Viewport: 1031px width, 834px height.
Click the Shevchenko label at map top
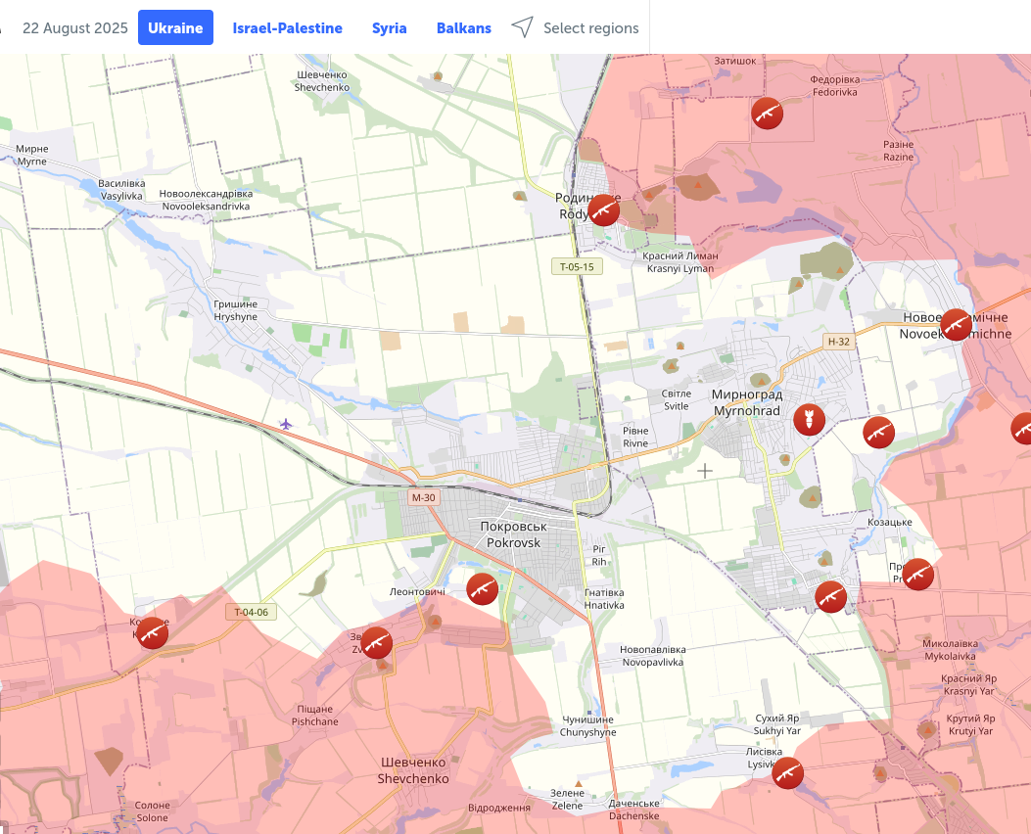[x=322, y=81]
